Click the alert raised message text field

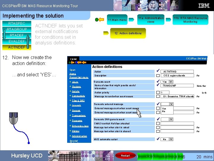coord(177,127)
